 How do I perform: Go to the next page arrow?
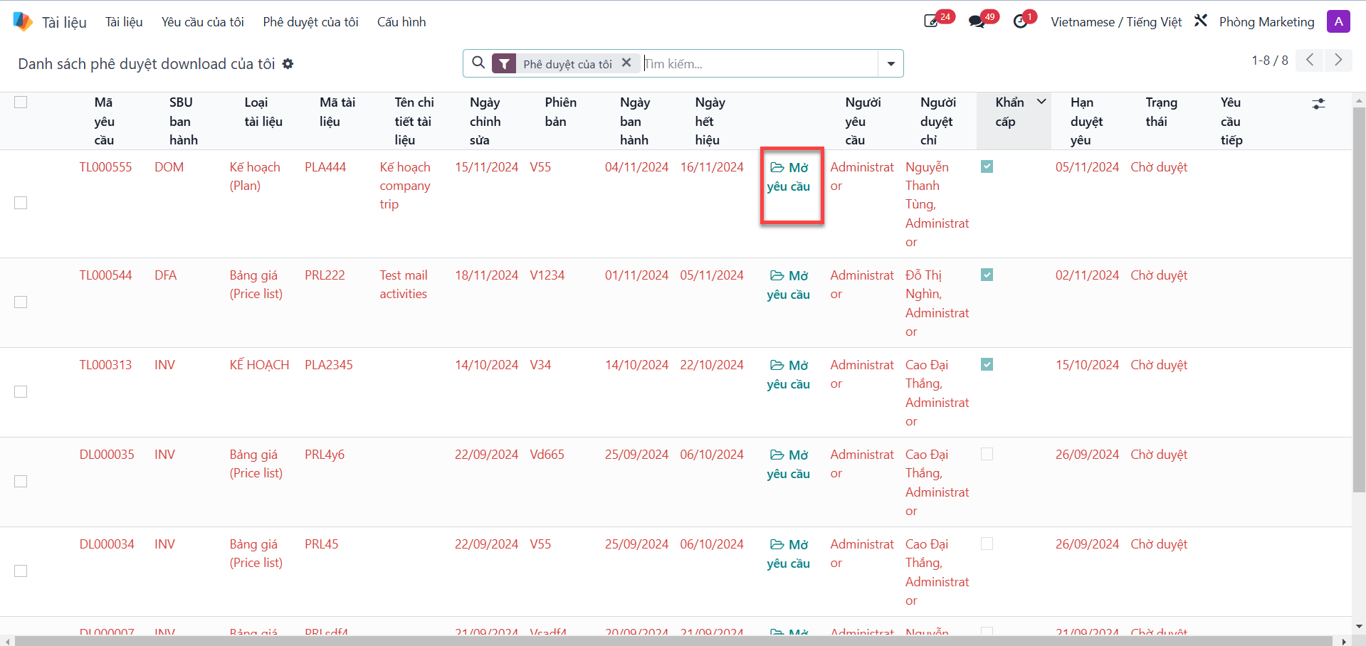(1338, 60)
